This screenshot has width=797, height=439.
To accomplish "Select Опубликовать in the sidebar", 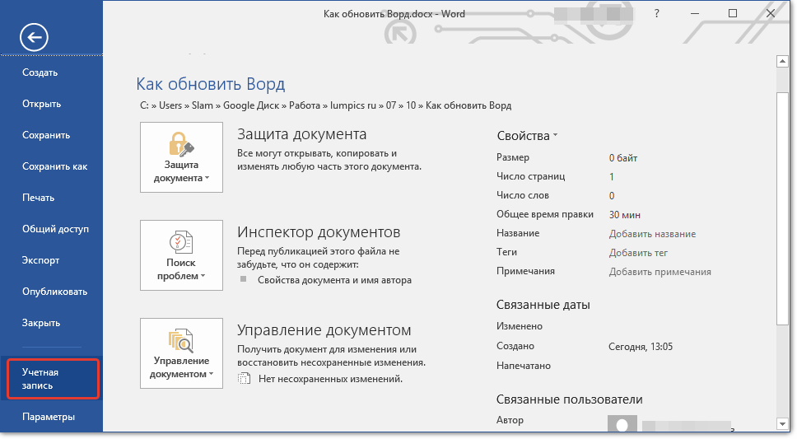I will pos(55,292).
